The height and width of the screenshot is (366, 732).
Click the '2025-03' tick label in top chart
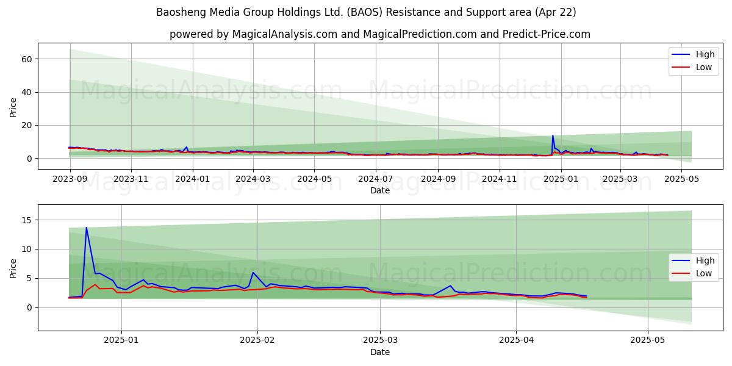[620, 179]
